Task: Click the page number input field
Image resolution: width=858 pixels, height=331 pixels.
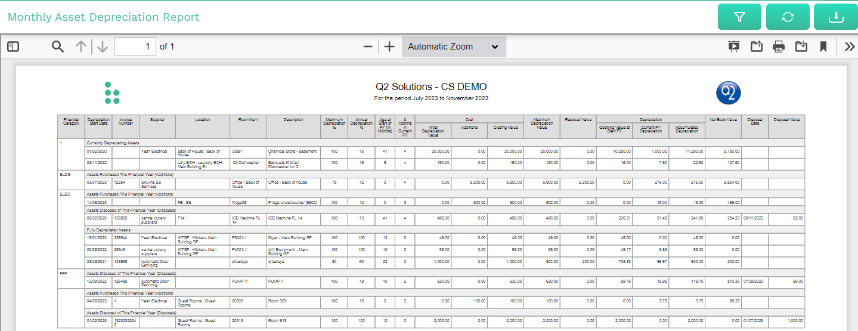Action: point(135,47)
